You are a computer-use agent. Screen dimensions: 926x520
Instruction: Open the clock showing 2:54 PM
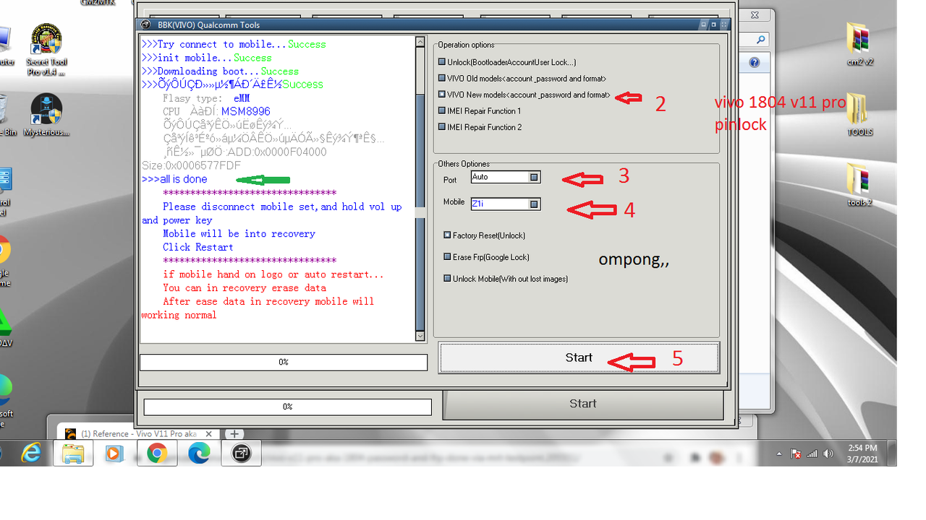tap(862, 454)
